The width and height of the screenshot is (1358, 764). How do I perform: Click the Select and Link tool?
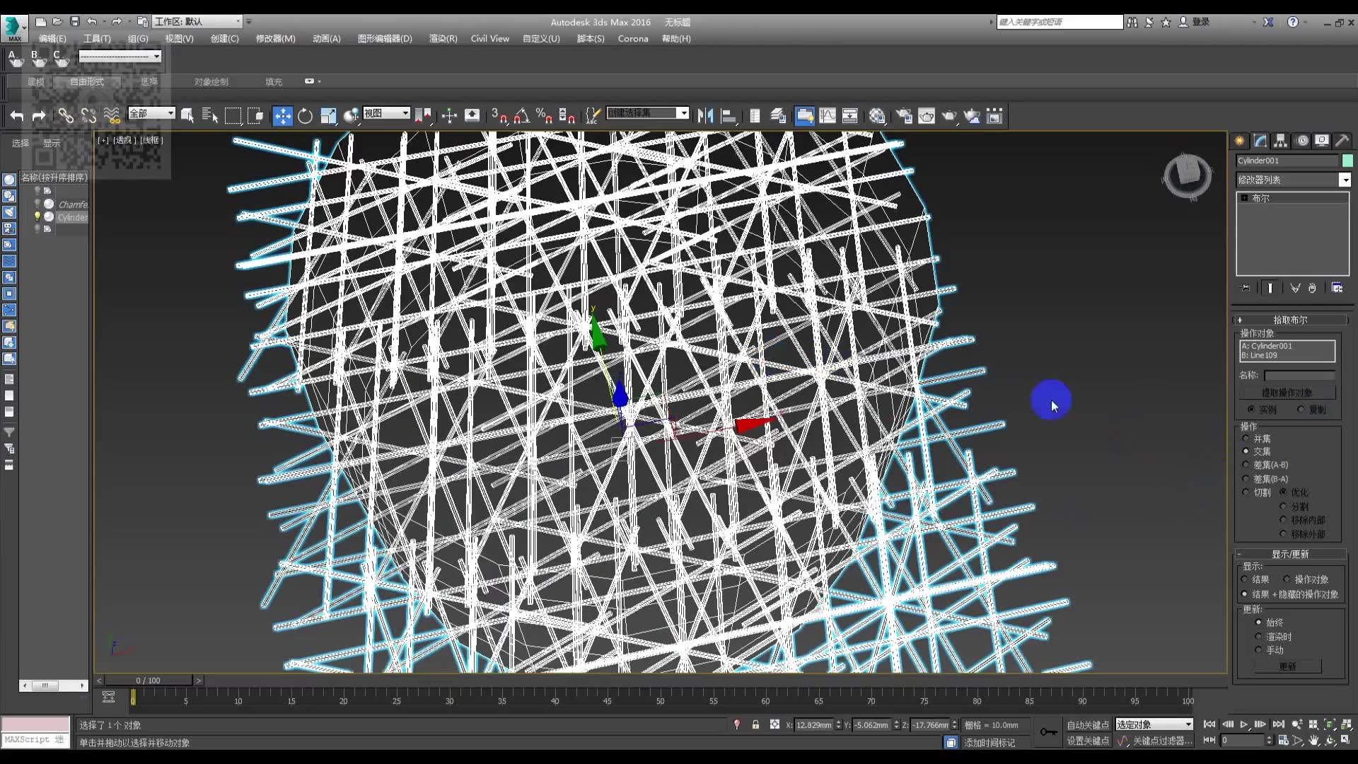click(x=65, y=116)
